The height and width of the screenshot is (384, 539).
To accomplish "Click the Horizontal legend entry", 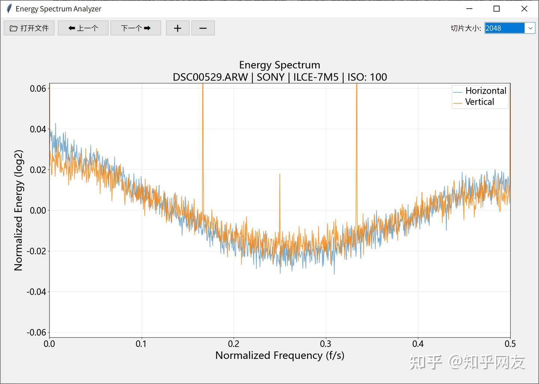I will pyautogui.click(x=480, y=91).
